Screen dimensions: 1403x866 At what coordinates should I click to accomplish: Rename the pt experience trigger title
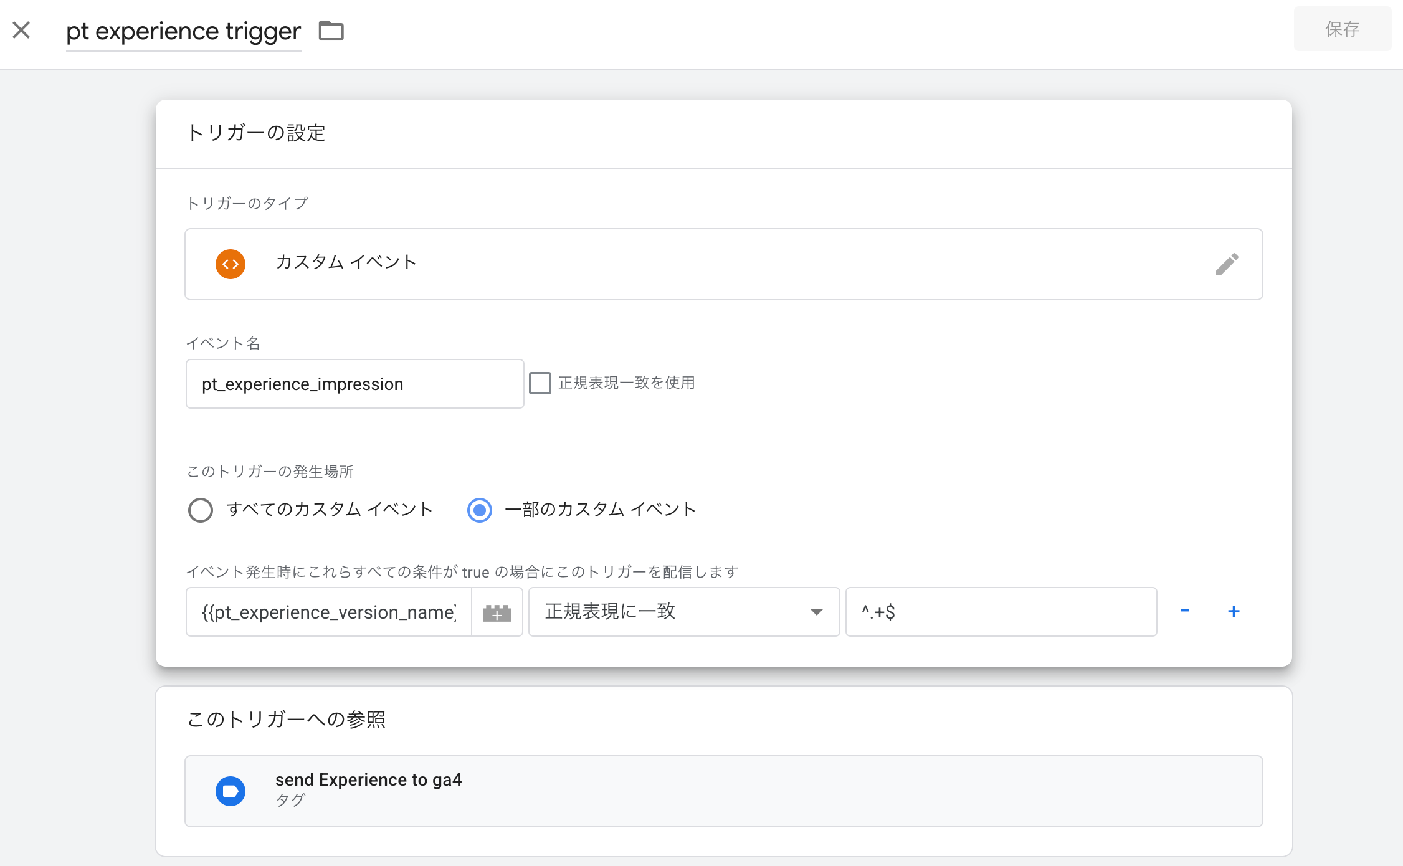(x=183, y=31)
